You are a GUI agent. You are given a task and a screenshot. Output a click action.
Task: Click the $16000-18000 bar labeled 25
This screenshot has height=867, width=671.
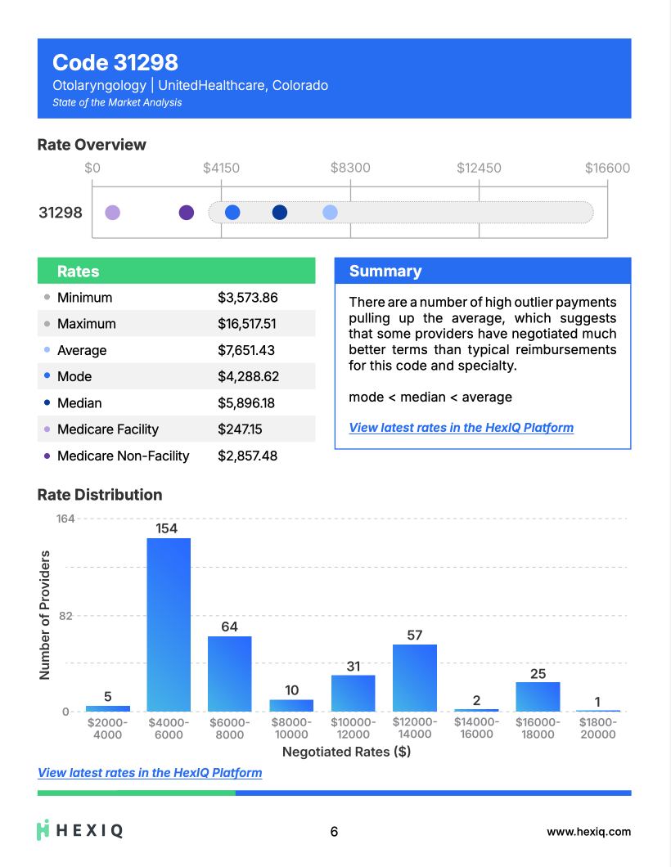click(538, 696)
